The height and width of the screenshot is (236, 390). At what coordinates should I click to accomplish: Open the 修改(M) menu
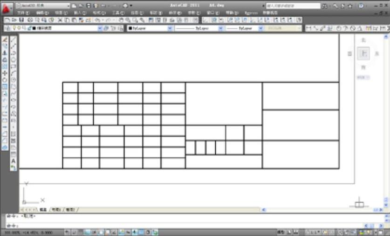(x=175, y=13)
